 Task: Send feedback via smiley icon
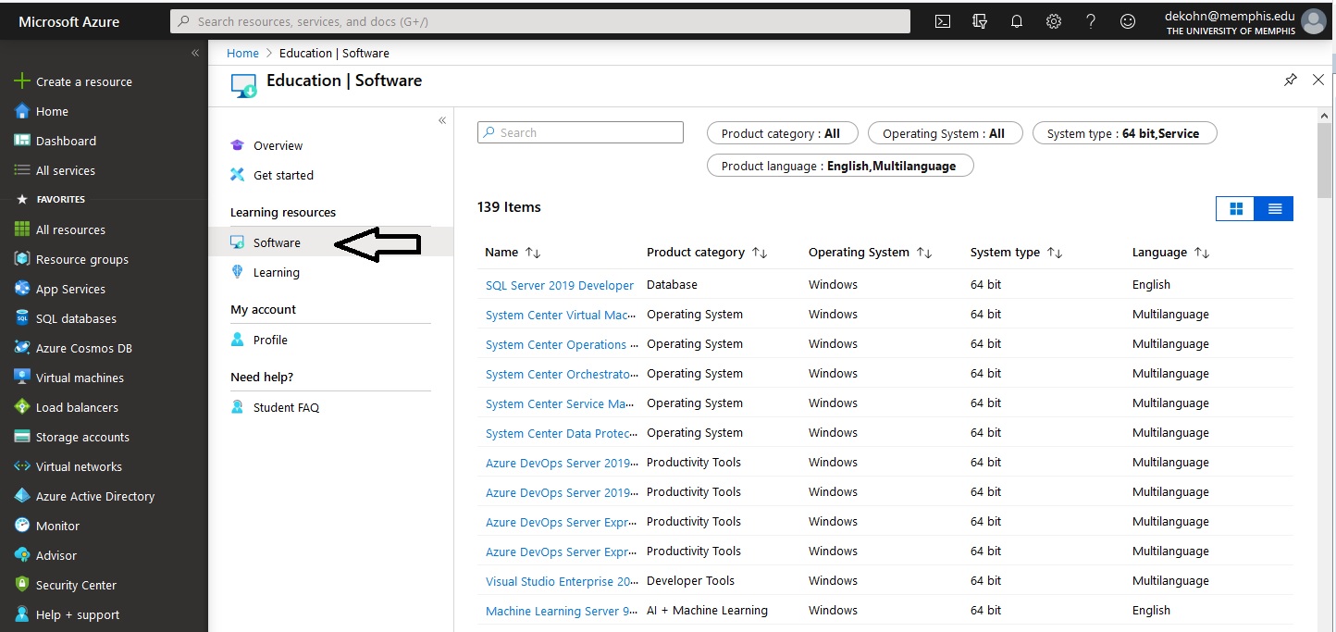(x=1128, y=21)
